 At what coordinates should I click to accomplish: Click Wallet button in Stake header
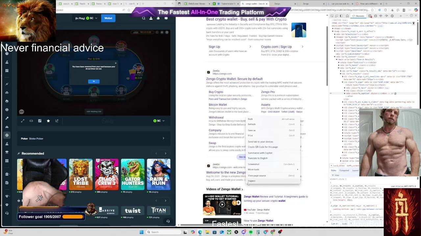[x=108, y=18]
